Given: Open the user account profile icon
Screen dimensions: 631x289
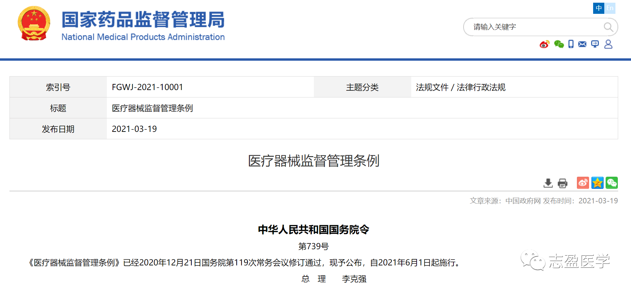Looking at the screenshot, I should (x=608, y=44).
